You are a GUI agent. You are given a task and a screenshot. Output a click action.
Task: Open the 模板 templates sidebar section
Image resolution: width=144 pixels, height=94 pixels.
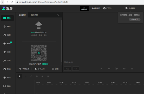point(7,43)
